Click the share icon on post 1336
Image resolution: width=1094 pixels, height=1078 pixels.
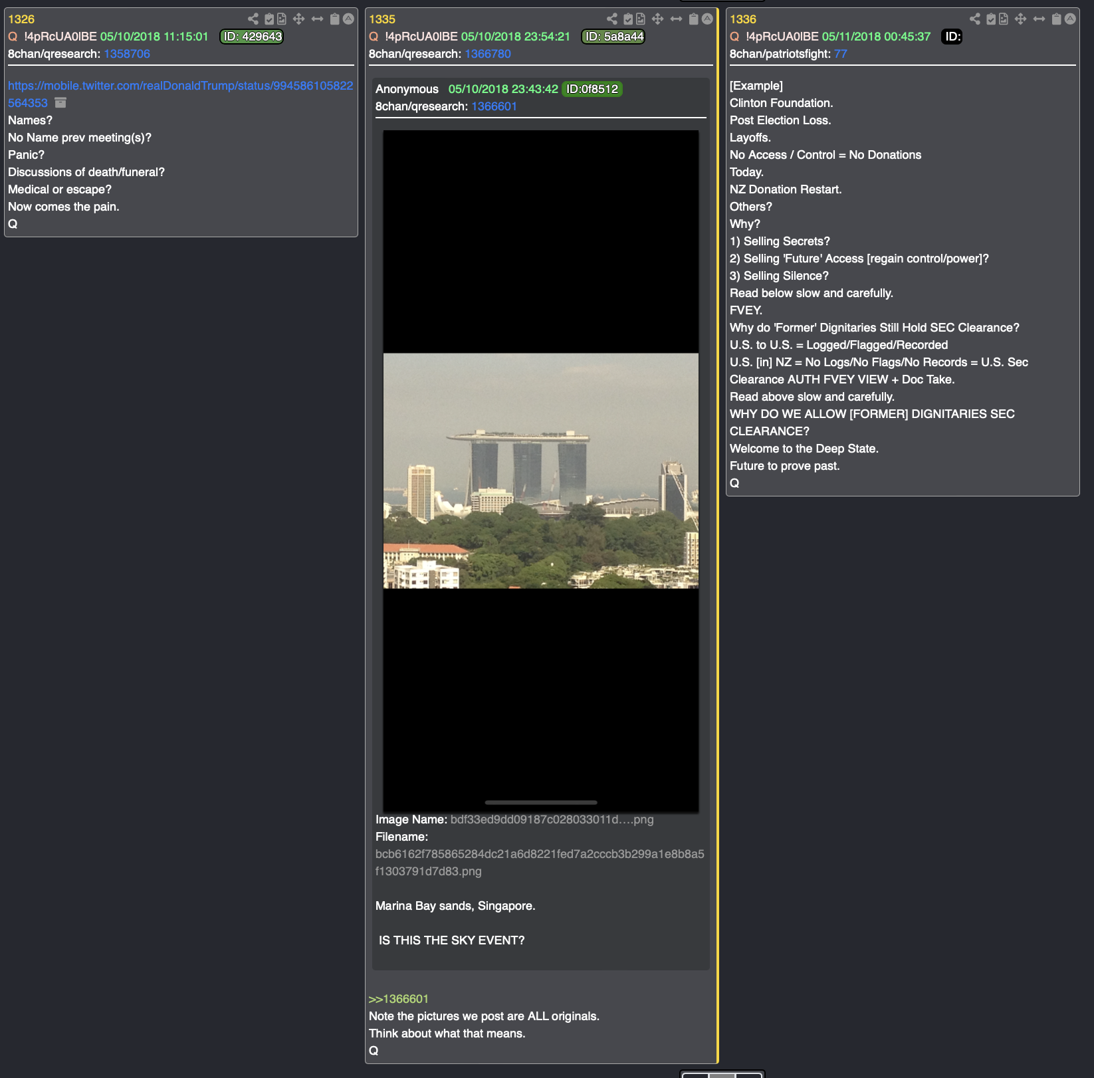click(x=975, y=19)
